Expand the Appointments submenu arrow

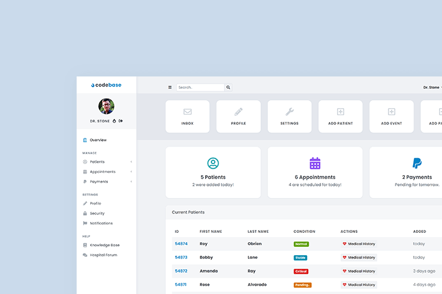(x=131, y=172)
